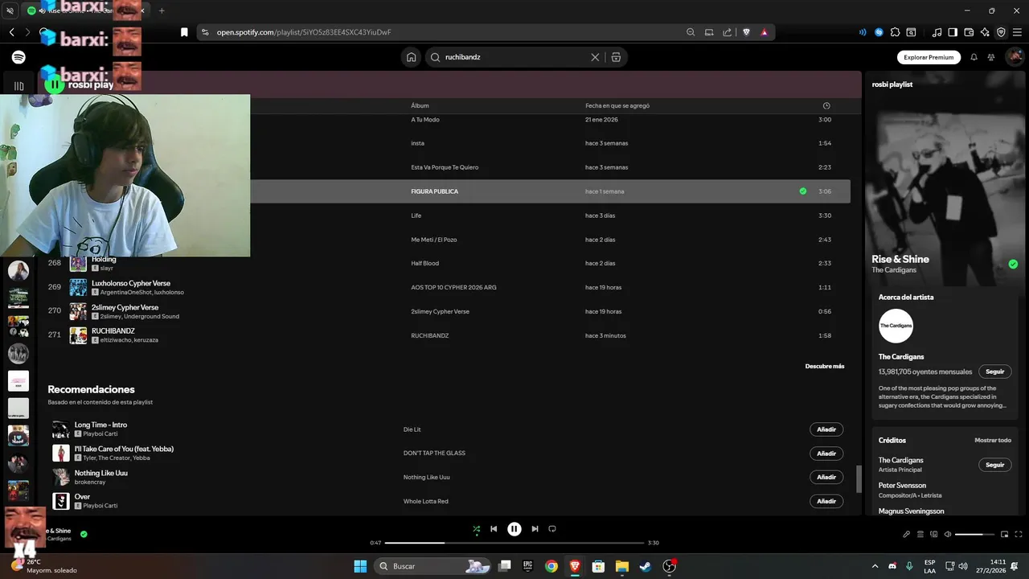Screen dimensions: 1029x579
Task: Open the lyrics microphone icon
Action: (x=906, y=534)
